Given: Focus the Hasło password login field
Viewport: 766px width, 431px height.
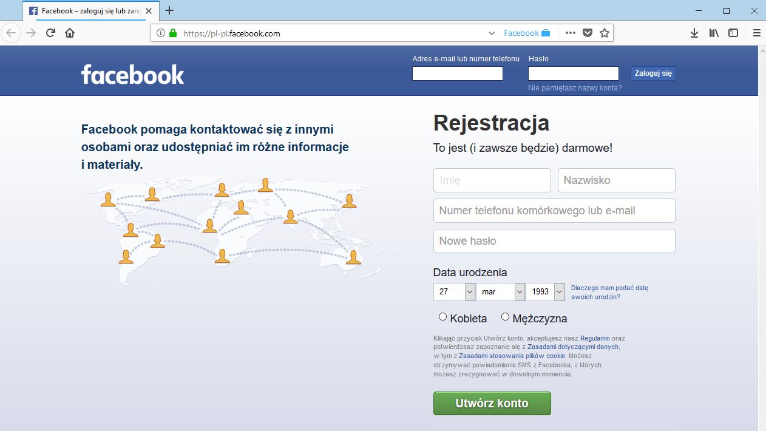Looking at the screenshot, I should (x=574, y=73).
